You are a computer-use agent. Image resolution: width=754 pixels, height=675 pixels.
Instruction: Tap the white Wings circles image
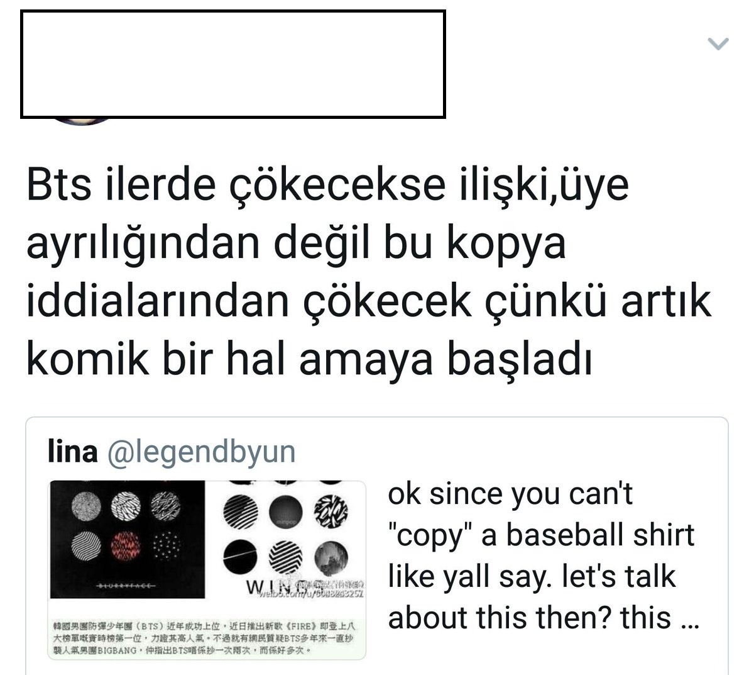(285, 539)
